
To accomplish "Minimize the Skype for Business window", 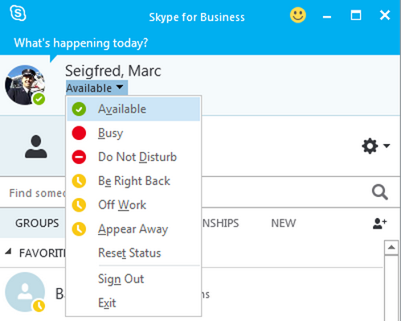I will pyautogui.click(x=327, y=17).
